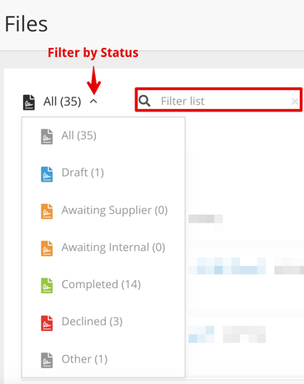304x384 pixels.
Task: Clear the filter list with the X
Action: pos(295,102)
